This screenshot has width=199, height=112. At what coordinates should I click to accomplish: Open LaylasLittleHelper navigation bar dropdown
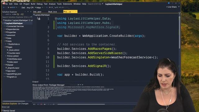[x=42, y=15]
